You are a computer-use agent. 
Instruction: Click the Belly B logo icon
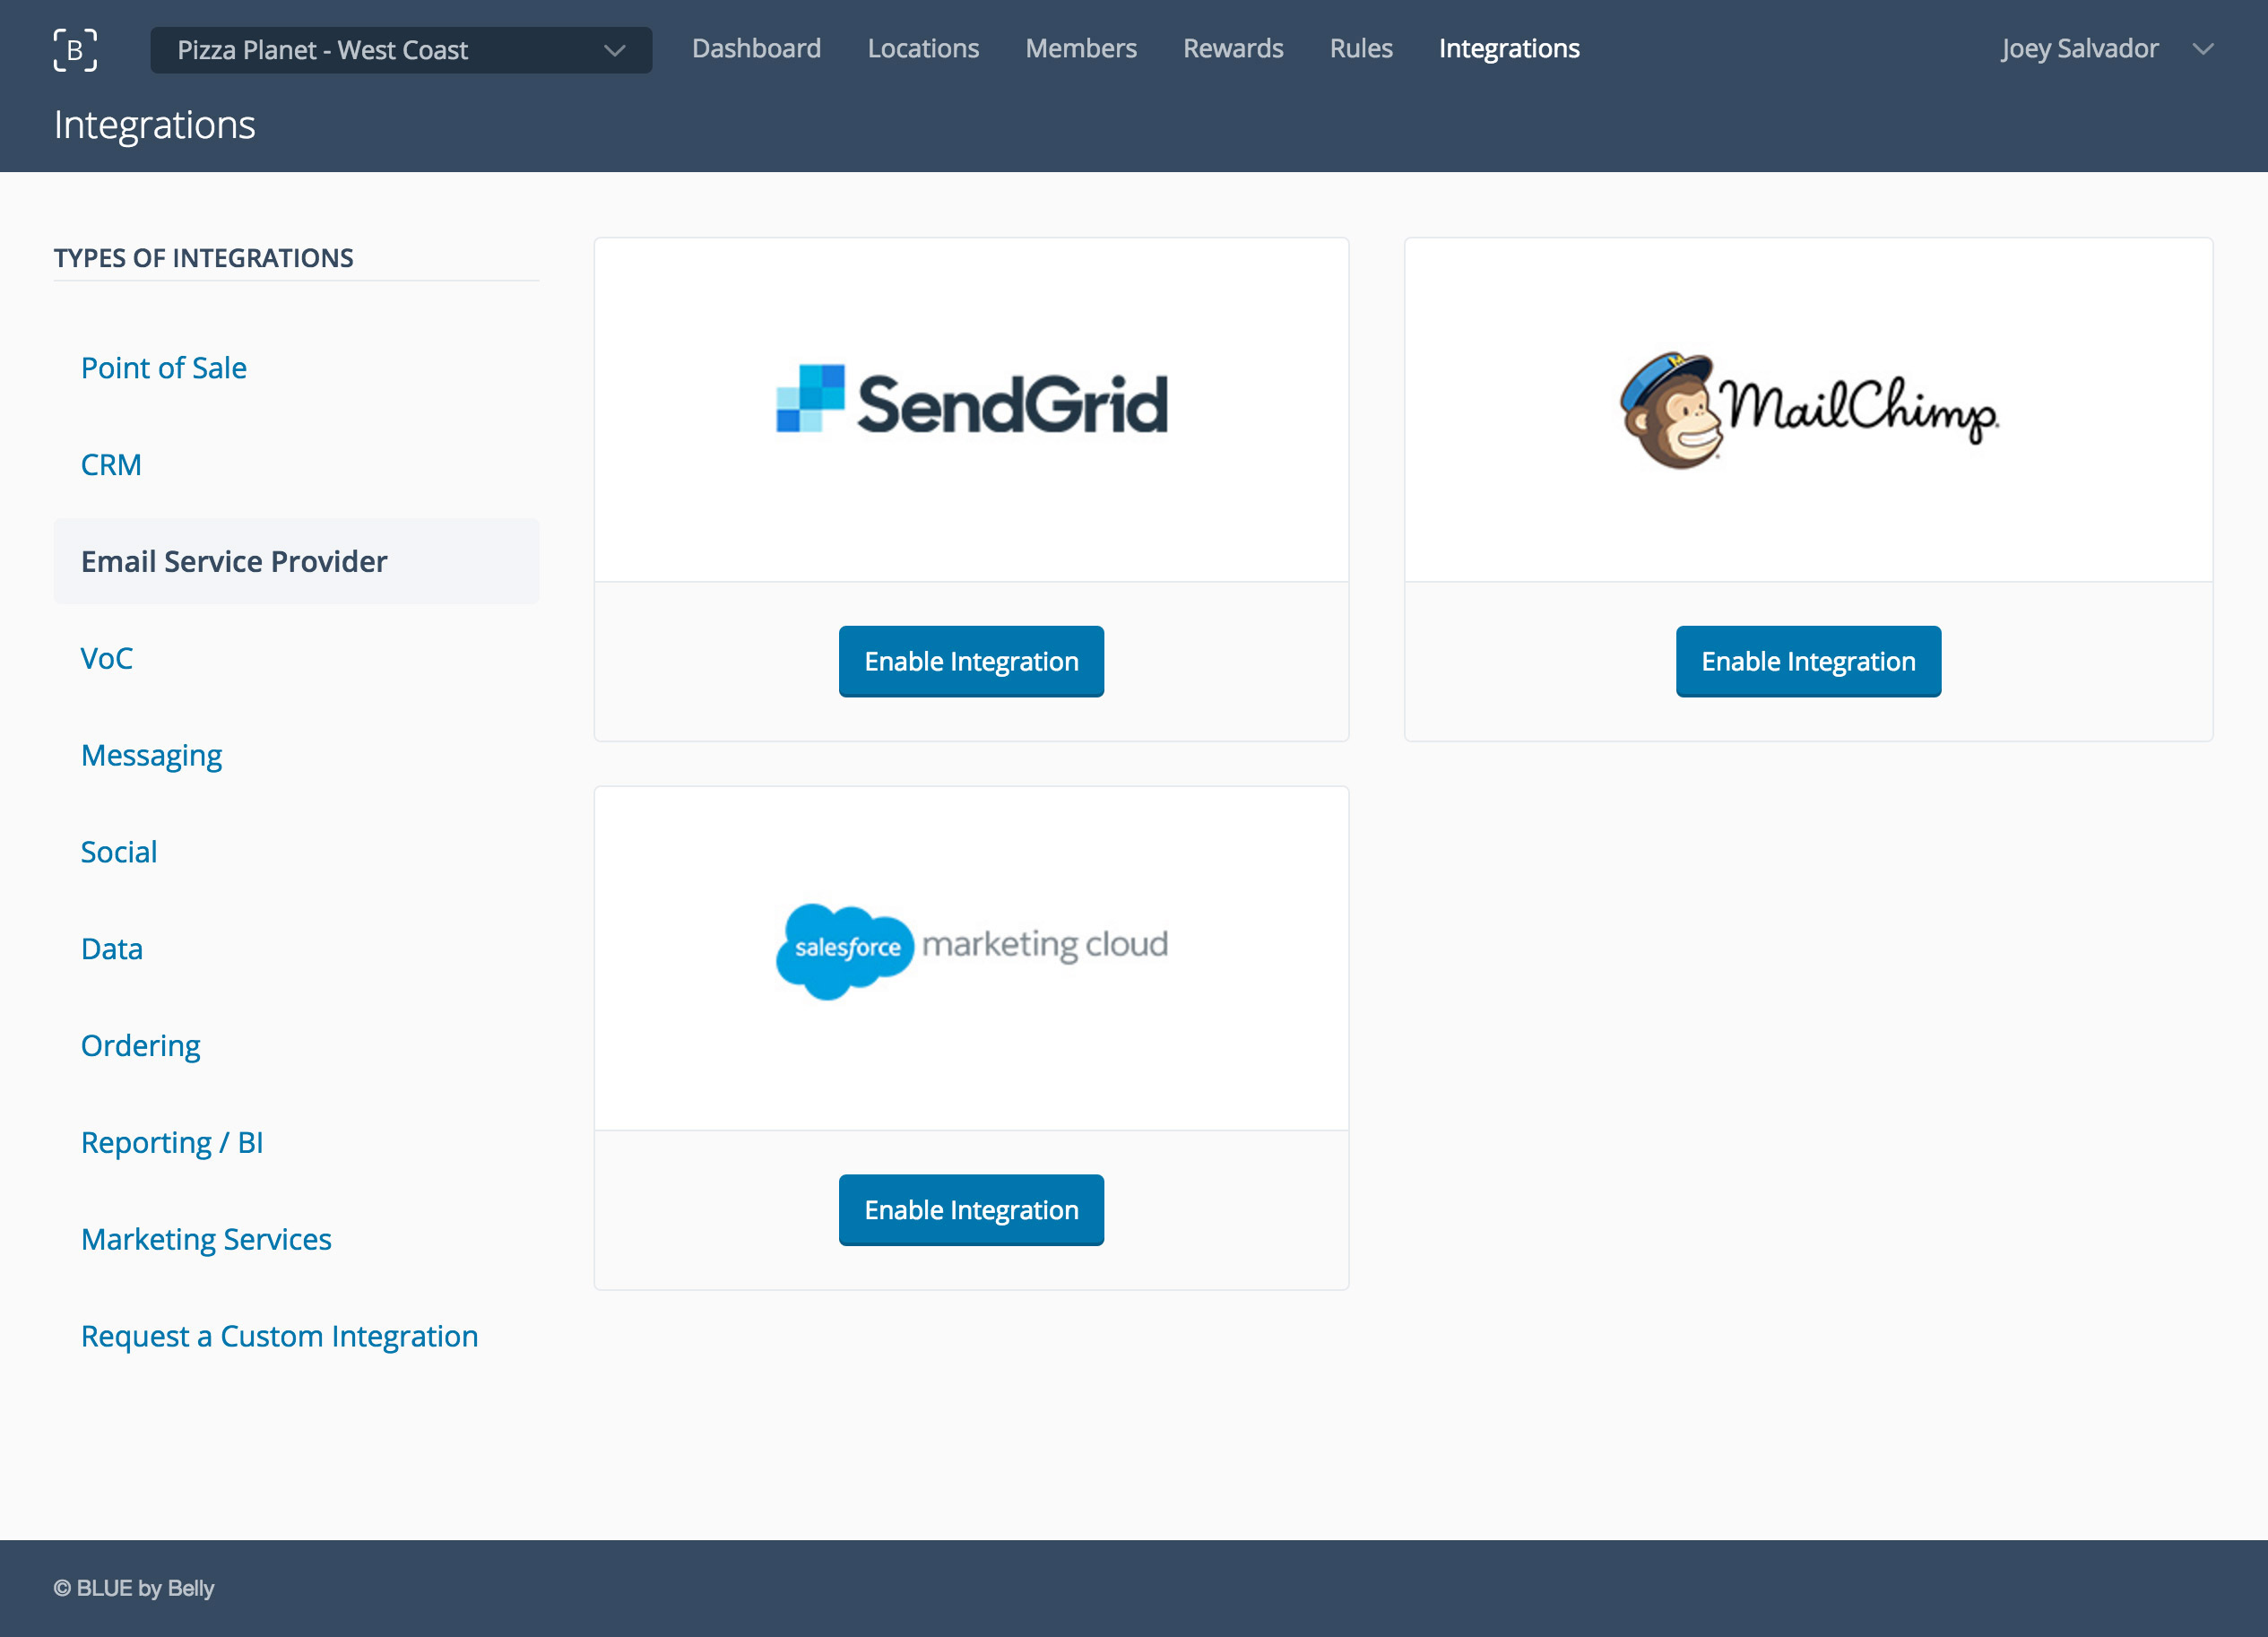(75, 50)
